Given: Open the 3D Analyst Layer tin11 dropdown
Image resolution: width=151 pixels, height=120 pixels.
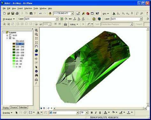Looking at the screenshot, I should click(x=57, y=19).
